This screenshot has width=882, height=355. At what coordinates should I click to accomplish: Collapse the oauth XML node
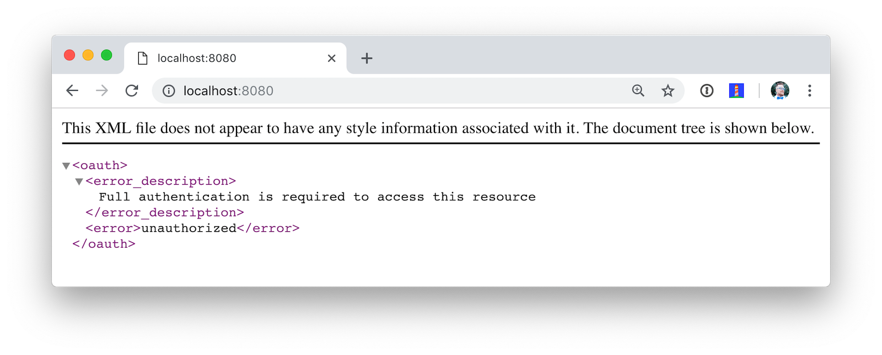(x=66, y=166)
